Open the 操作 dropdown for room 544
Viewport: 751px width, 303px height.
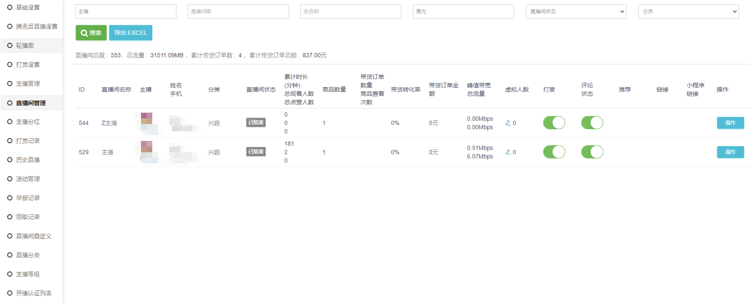pos(730,123)
